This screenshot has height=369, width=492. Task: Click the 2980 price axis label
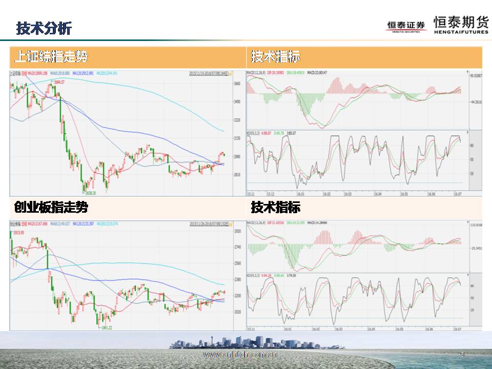[237, 156]
